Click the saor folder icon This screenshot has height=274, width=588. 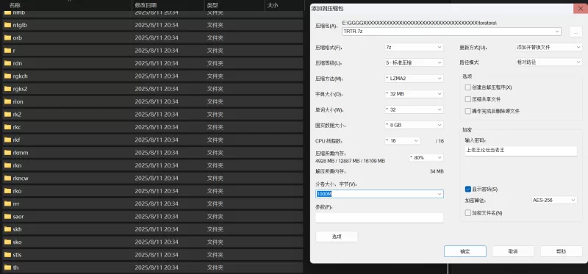[x=7, y=216]
